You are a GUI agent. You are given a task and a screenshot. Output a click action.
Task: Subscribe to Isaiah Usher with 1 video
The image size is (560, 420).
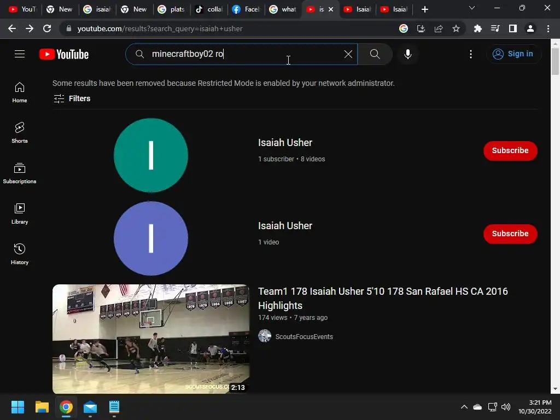pos(510,234)
